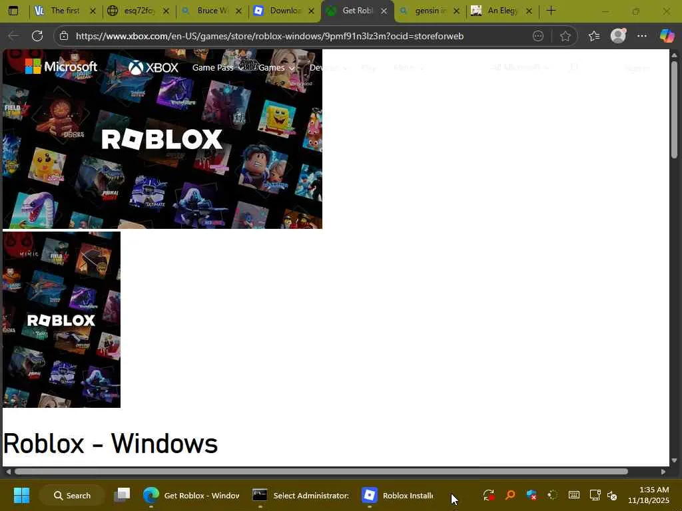Viewport: 682px width, 511px height.
Task: Expand the Games dropdown menu
Action: [276, 67]
